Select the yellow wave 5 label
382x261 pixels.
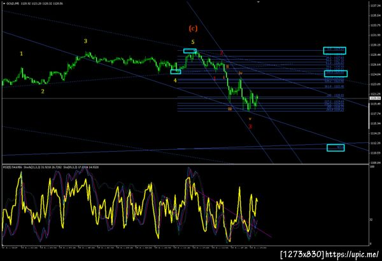[x=193, y=42]
